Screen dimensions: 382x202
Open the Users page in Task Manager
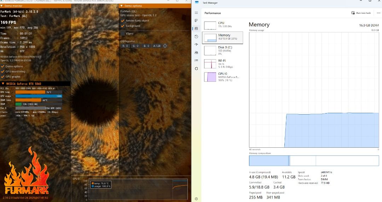(196, 53)
